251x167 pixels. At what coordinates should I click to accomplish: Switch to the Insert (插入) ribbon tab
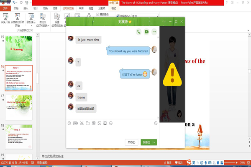(x=26, y=8)
